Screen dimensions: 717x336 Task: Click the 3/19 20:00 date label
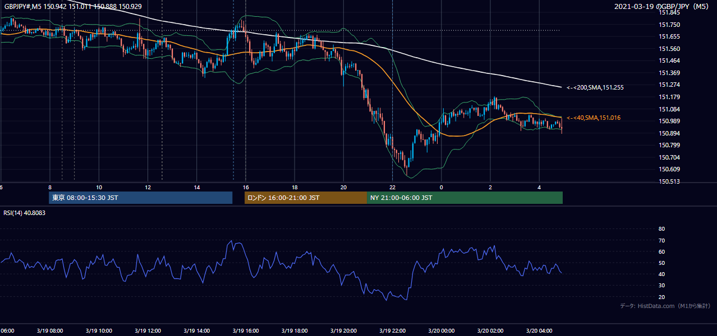[x=343, y=330]
